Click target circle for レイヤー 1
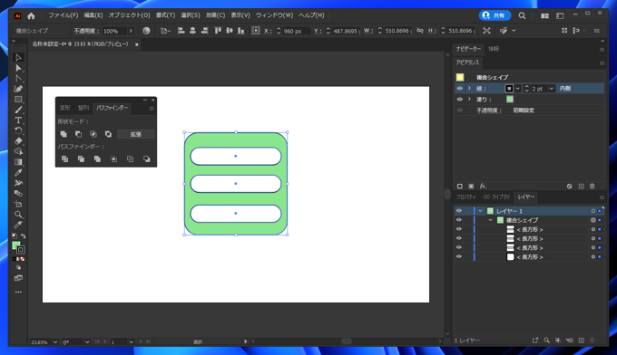 tap(593, 211)
